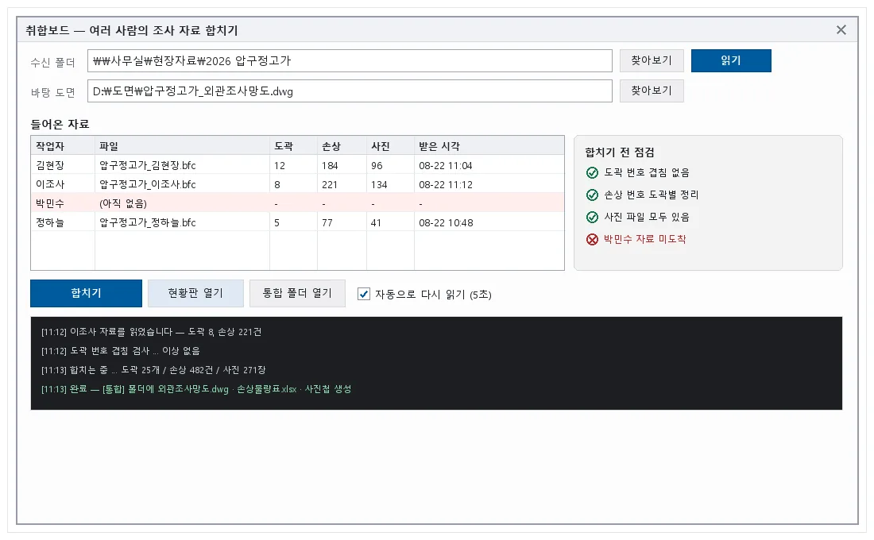Click file 압구정고가_이조사.bfc
This screenshot has width=874, height=540.
pyautogui.click(x=148, y=184)
